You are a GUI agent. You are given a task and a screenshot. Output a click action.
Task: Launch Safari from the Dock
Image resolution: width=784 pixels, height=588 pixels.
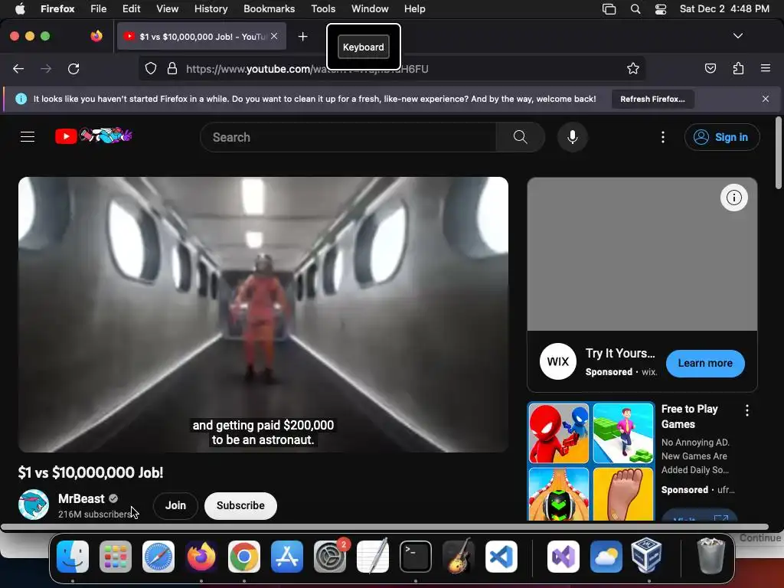158,556
